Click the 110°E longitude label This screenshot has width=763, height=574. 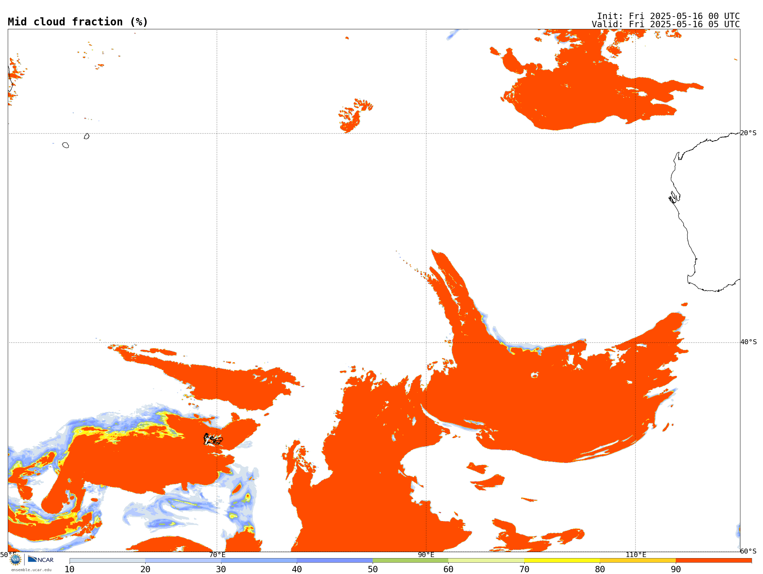636,555
